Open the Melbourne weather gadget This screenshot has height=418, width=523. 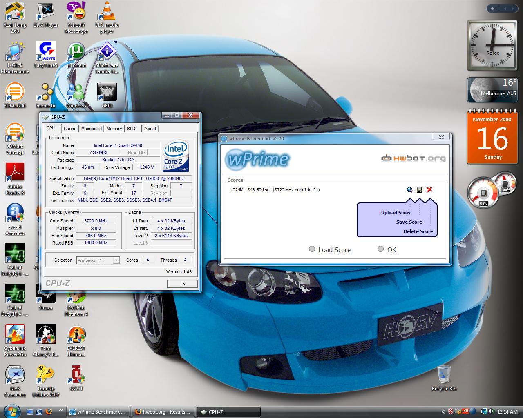point(492,90)
